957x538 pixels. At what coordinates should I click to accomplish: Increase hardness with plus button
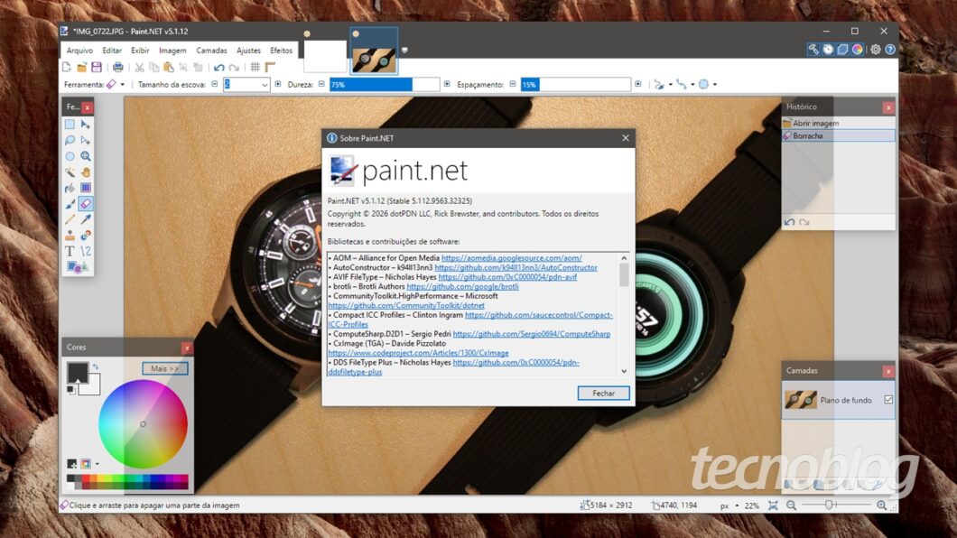tap(447, 84)
